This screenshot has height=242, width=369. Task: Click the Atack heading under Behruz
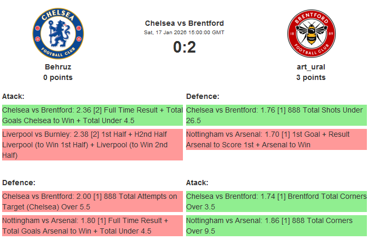click(14, 96)
